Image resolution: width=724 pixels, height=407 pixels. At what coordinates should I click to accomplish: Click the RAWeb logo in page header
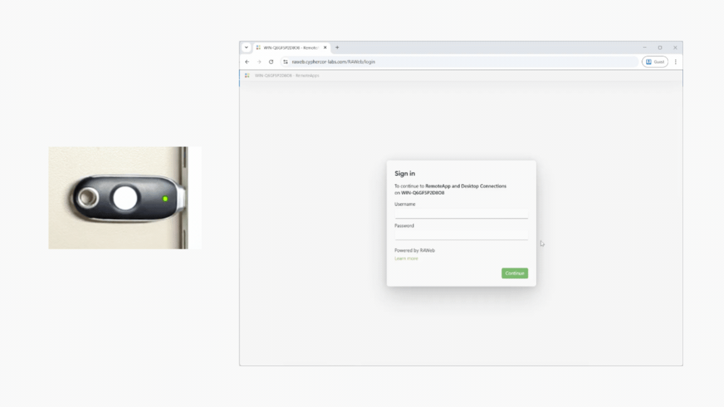[x=247, y=75]
